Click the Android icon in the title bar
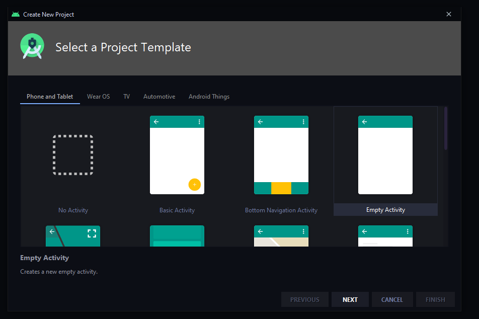Screen dimensions: 479x319 pyautogui.click(x=15, y=14)
